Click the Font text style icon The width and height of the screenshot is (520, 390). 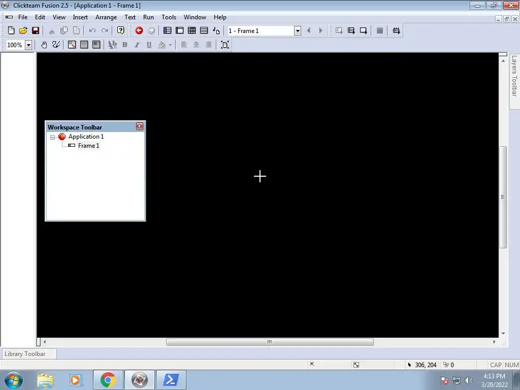coord(112,45)
